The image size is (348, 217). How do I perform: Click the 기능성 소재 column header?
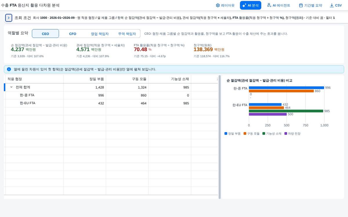coord(170,79)
